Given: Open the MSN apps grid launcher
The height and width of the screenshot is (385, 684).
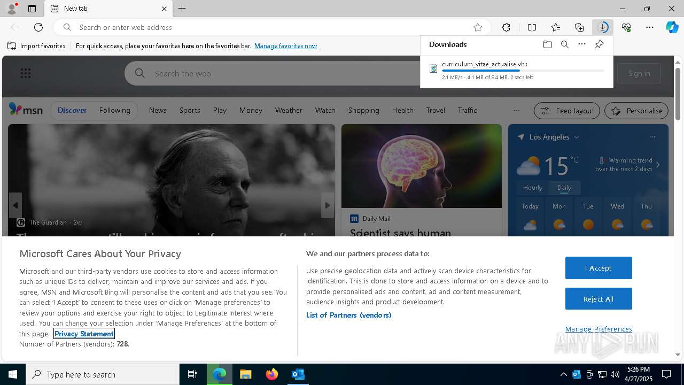Looking at the screenshot, I should [25, 73].
